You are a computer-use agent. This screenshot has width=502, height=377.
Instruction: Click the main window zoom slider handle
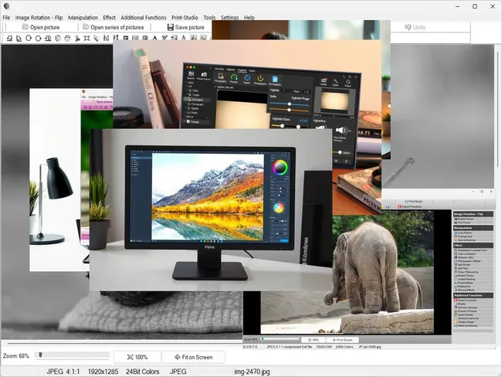click(x=40, y=355)
